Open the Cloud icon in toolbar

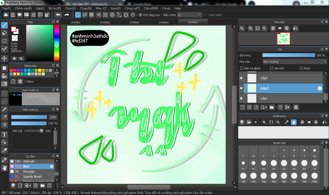click(x=6, y=15)
